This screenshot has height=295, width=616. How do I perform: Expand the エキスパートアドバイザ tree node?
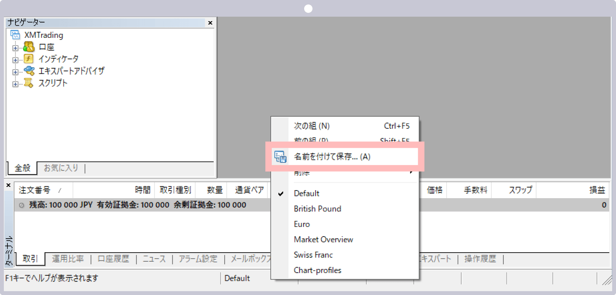pos(15,71)
